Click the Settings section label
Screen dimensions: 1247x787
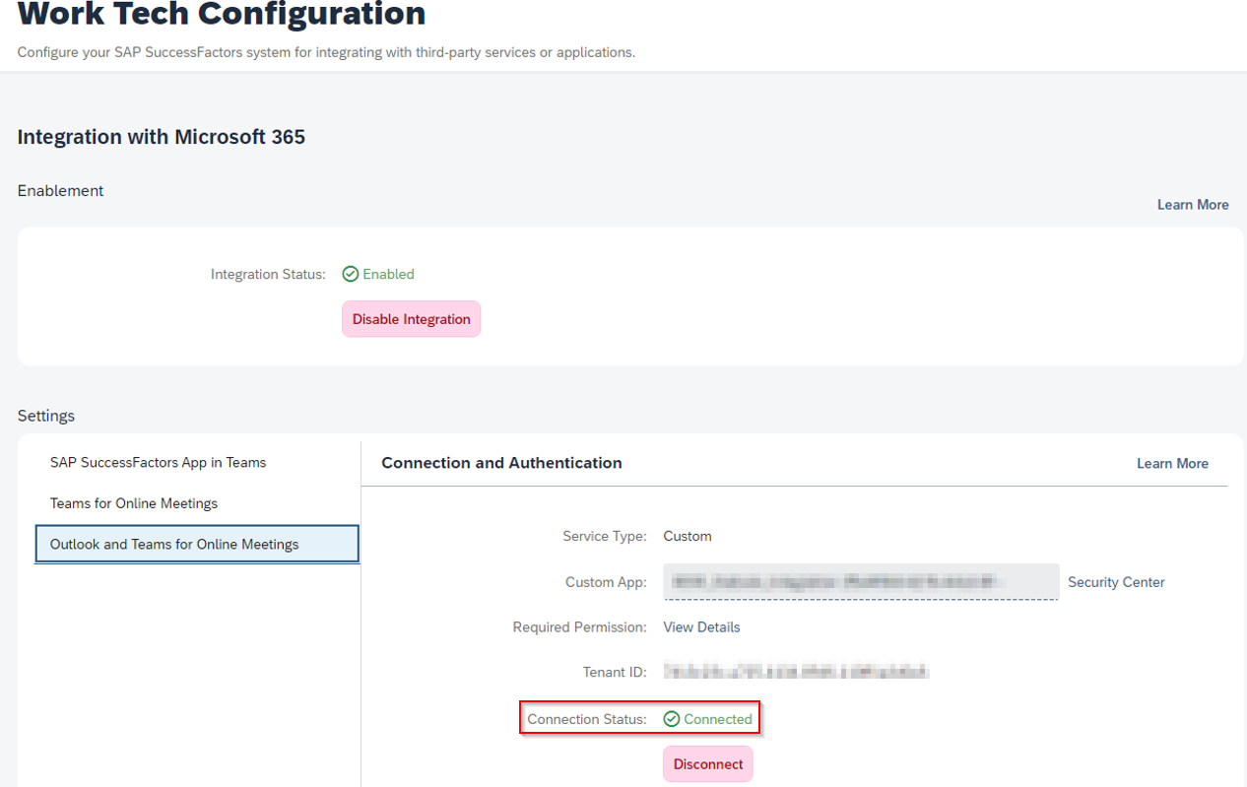[46, 416]
